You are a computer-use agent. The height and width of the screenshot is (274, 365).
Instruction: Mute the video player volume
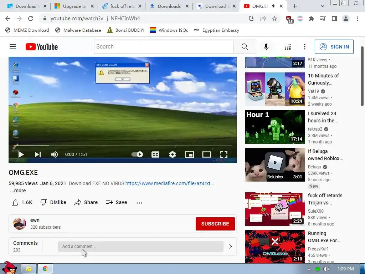click(x=55, y=154)
